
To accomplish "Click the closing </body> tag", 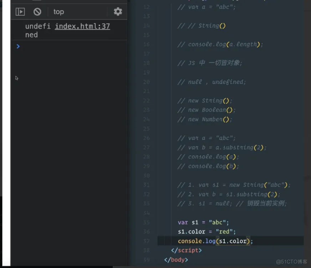I will [x=176, y=260].
